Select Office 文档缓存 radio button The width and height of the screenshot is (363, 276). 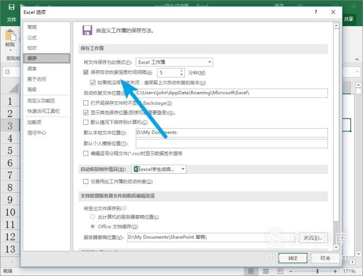93,226
